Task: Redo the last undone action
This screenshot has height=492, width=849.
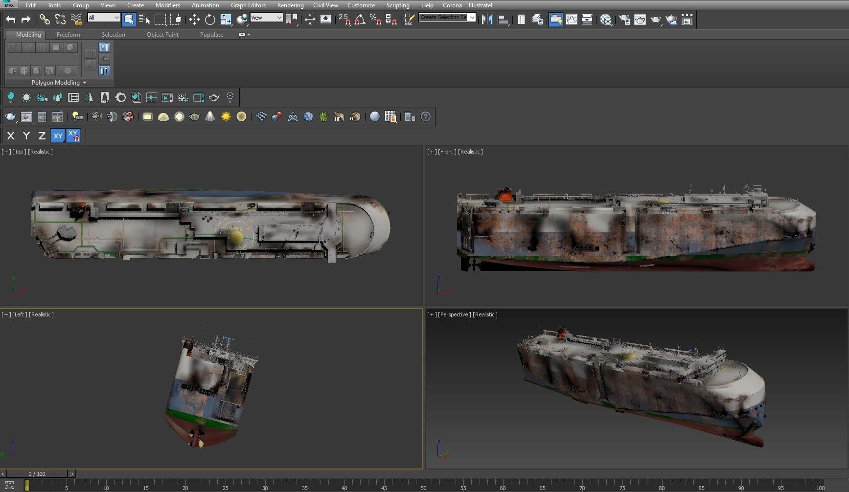Action: point(26,20)
